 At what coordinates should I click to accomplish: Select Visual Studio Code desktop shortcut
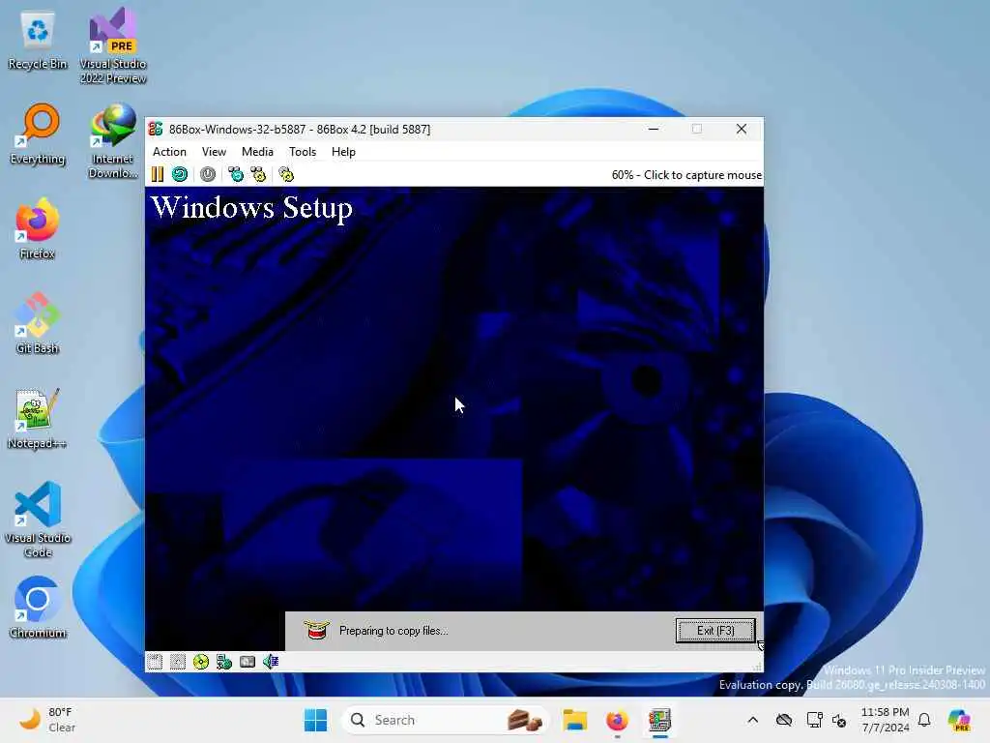coord(38,520)
